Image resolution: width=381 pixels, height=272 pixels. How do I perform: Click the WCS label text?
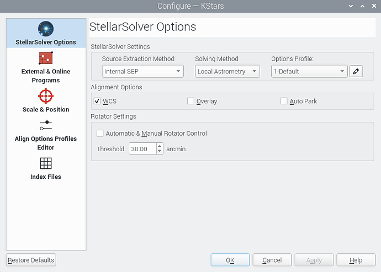coord(109,102)
